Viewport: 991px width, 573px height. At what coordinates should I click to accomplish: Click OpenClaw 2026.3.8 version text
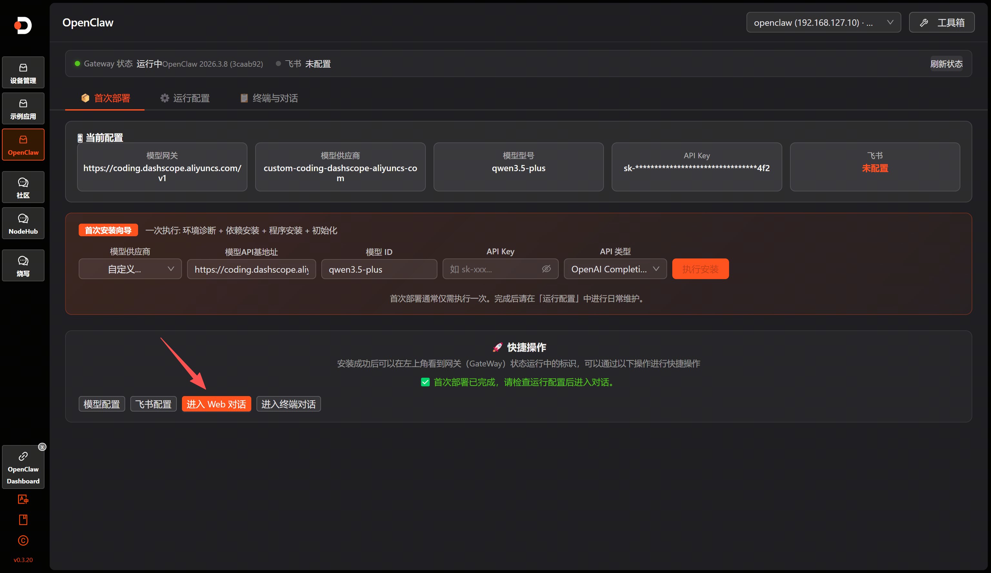(x=213, y=64)
